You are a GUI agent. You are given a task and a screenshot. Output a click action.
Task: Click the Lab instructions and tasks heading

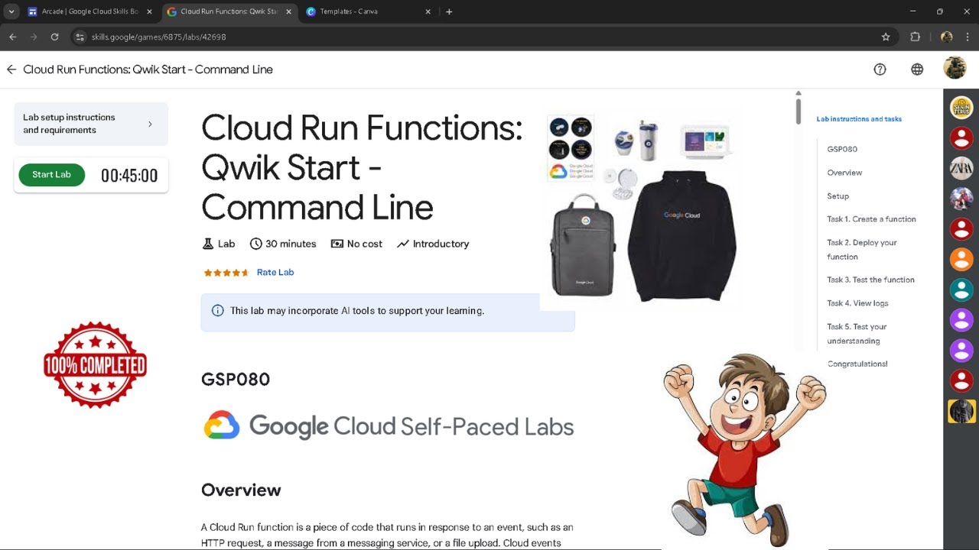859,119
